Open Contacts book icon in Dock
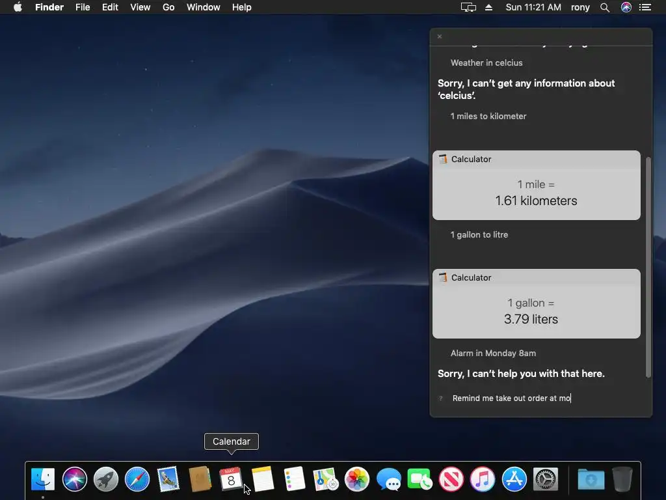This screenshot has height=500, width=666. 200,479
